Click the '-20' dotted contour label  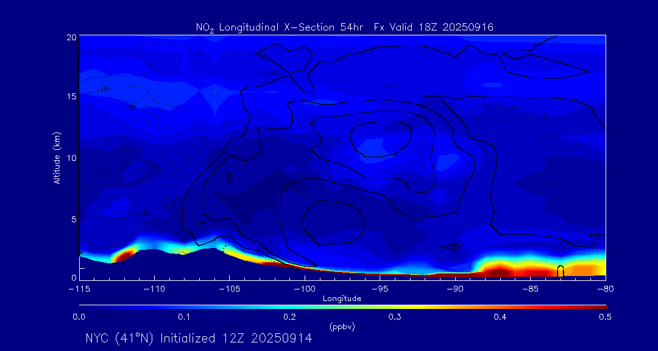(128, 107)
